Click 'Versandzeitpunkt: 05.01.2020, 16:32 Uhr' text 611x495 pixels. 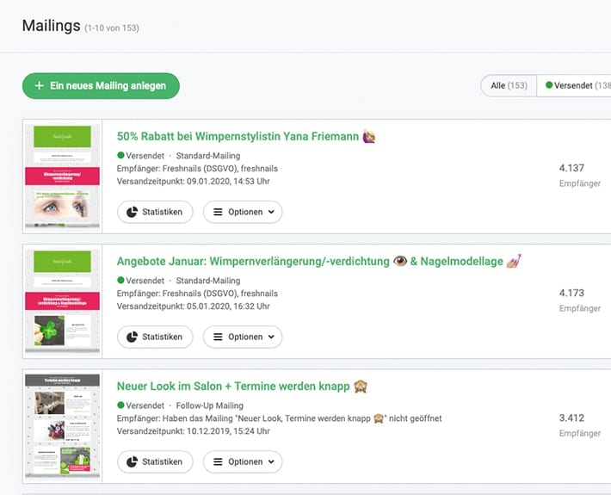[194, 306]
